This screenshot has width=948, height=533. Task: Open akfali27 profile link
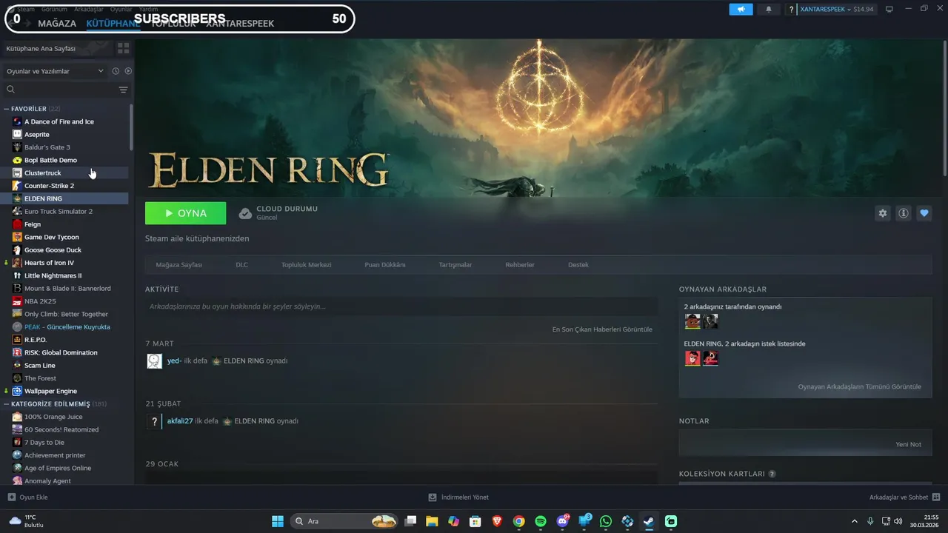[x=180, y=421]
